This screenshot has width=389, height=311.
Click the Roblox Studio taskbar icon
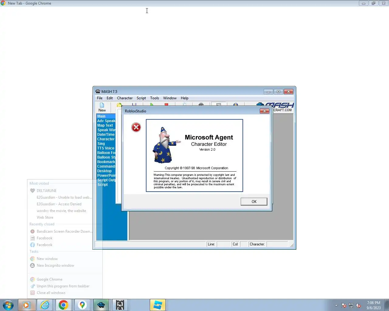click(x=157, y=305)
